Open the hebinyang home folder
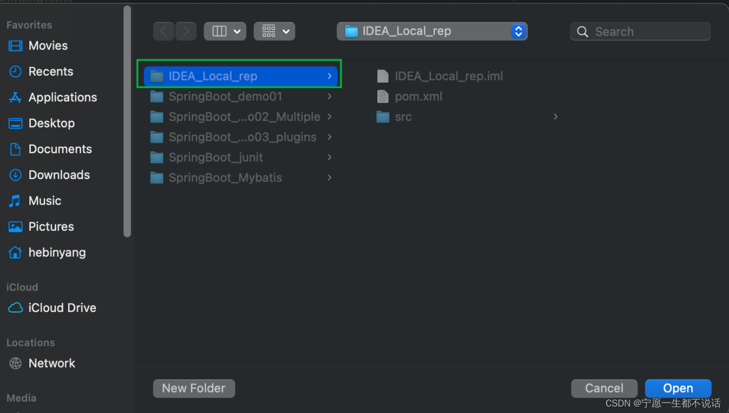 [x=47, y=253]
